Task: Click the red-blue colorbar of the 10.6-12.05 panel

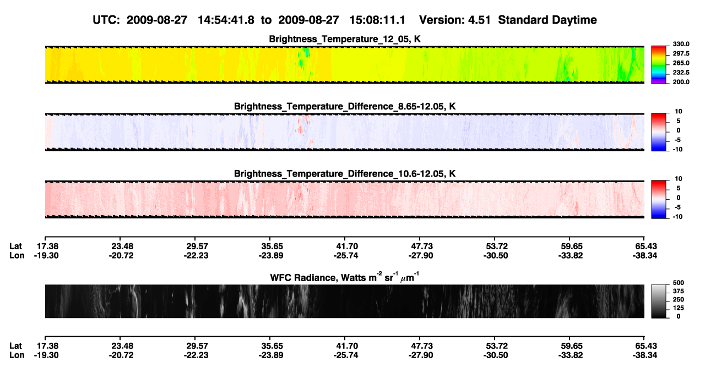Action: coord(659,200)
